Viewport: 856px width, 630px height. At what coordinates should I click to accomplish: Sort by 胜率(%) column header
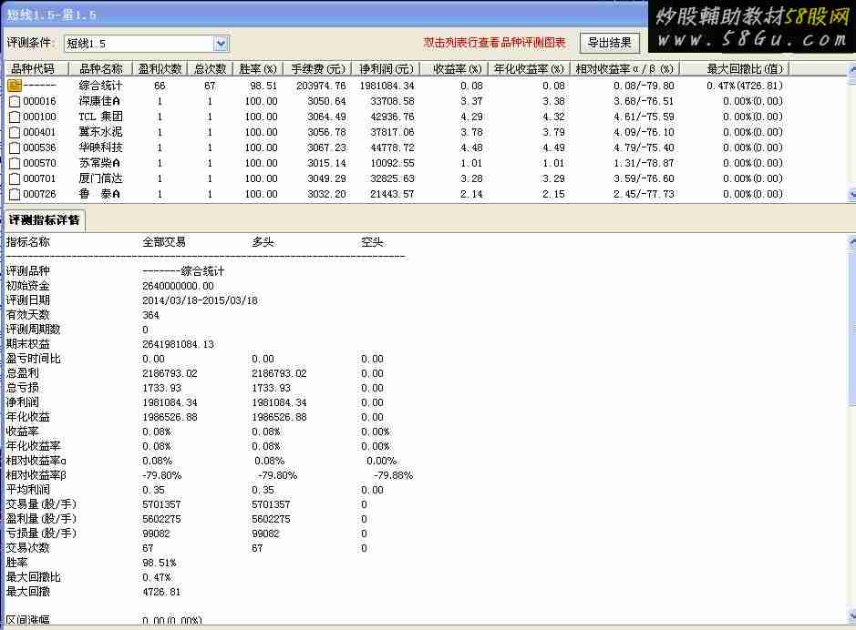(258, 68)
